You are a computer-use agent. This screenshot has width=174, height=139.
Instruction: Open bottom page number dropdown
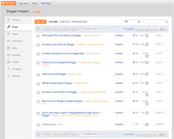point(146,134)
